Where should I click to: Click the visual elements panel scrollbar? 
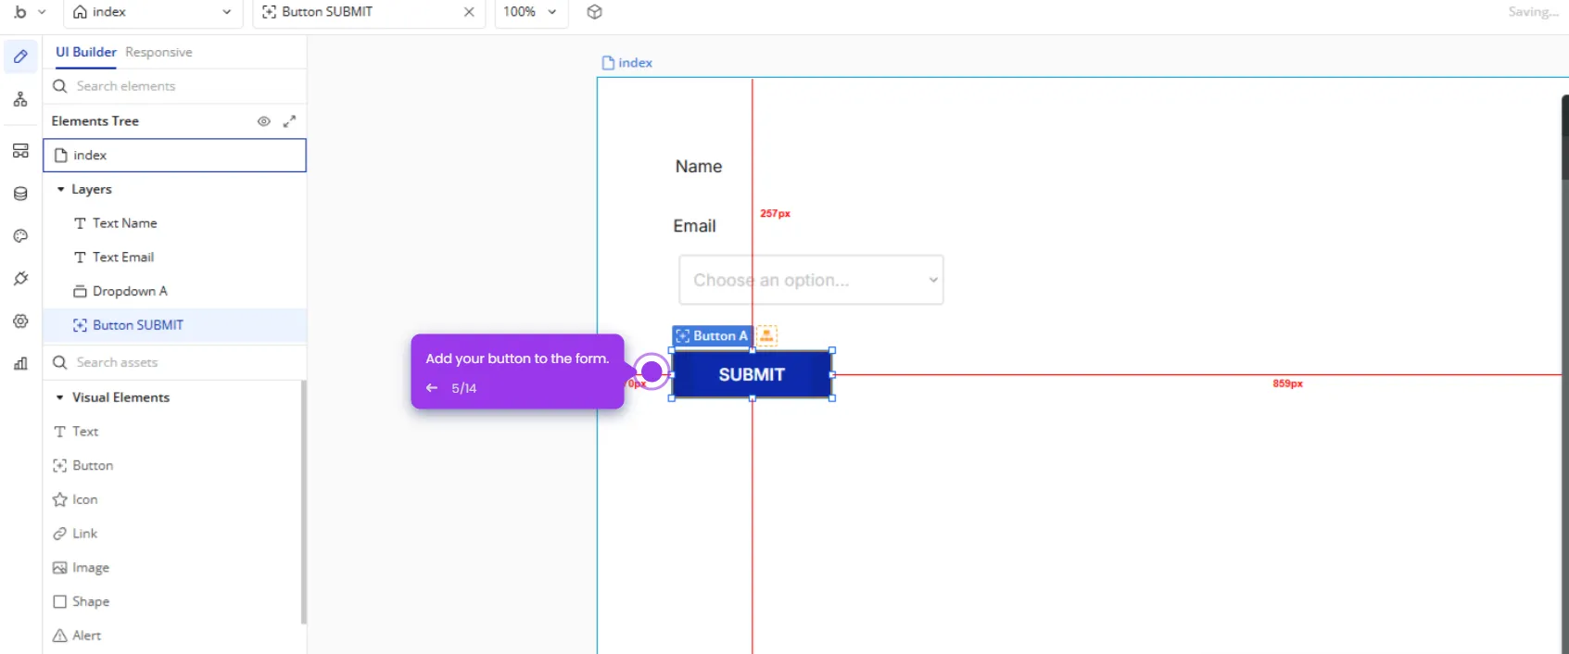303,502
